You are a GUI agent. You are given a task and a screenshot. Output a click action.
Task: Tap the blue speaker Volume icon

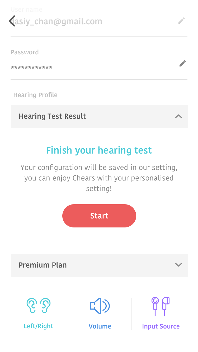click(100, 306)
